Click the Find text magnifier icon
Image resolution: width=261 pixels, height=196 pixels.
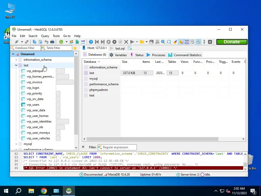pyautogui.click(x=163, y=42)
